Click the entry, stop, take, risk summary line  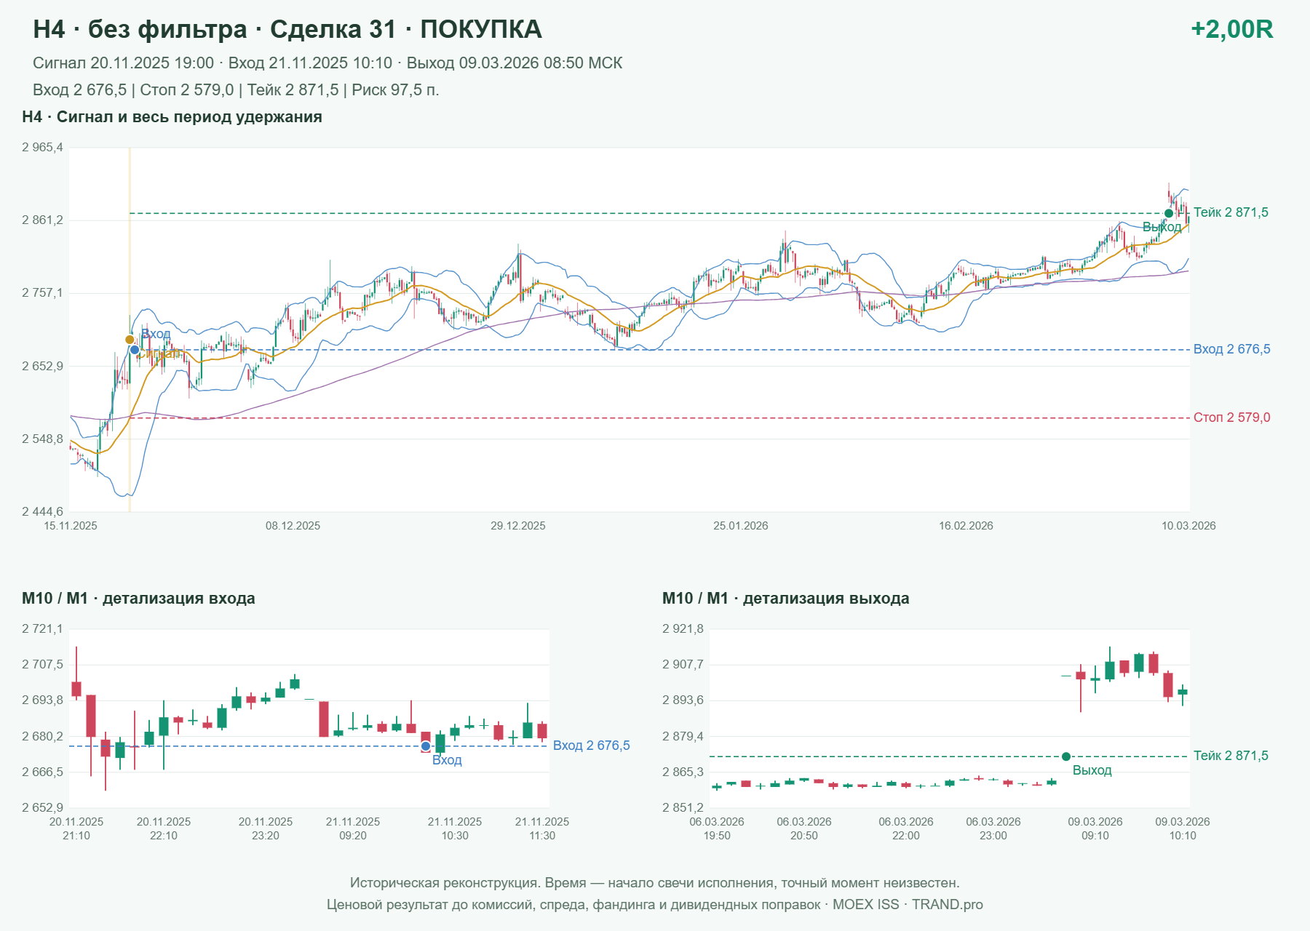click(236, 90)
